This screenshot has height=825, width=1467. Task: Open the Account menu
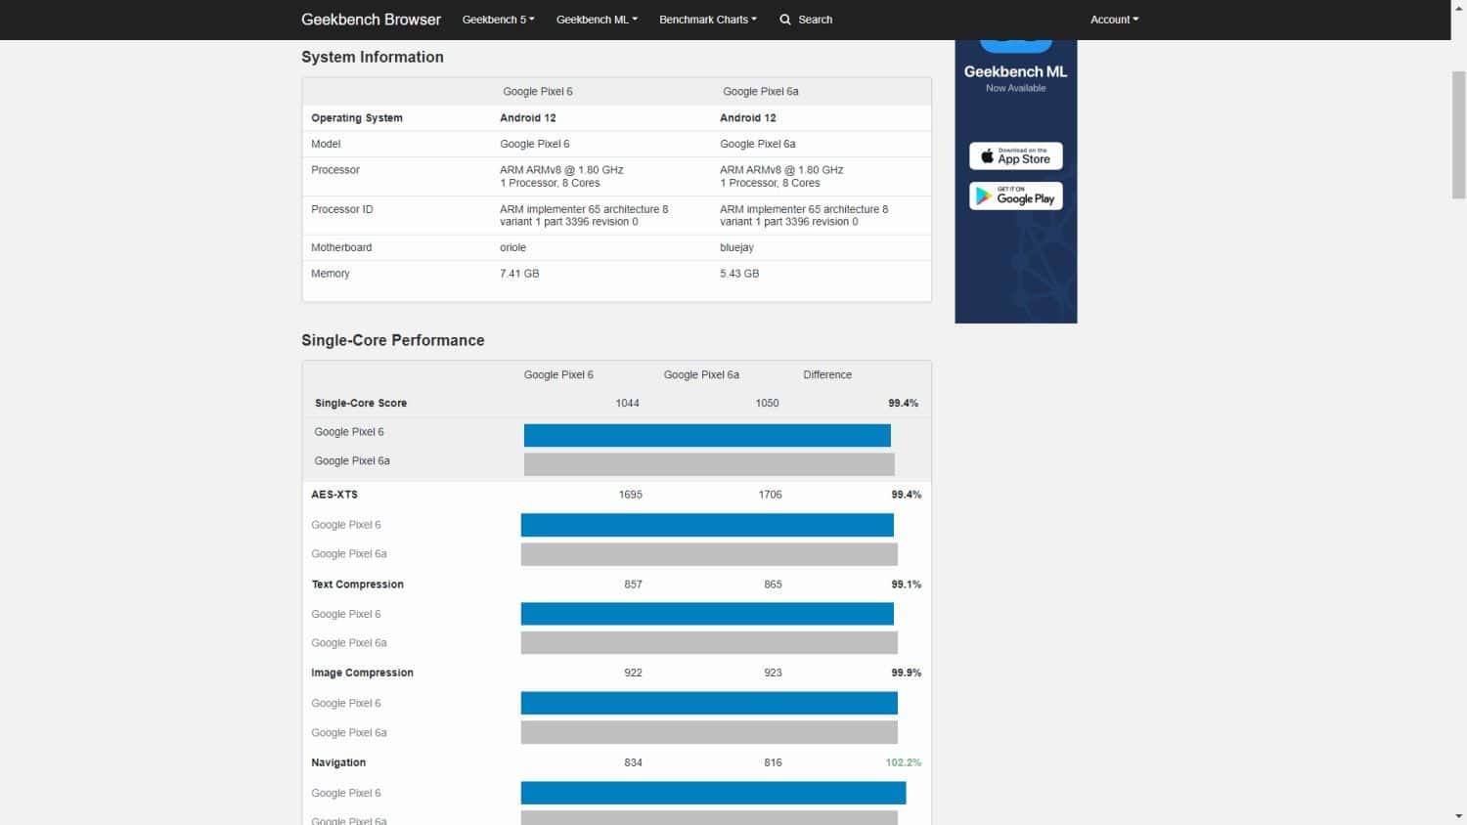coord(1114,20)
